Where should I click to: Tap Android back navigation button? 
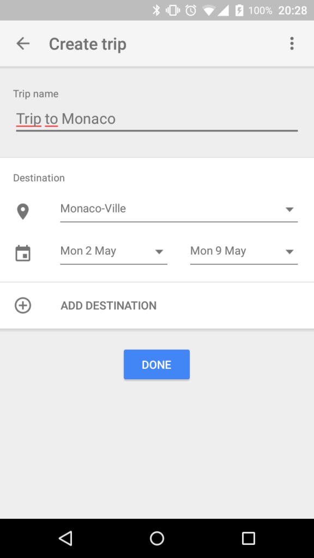pos(65,538)
